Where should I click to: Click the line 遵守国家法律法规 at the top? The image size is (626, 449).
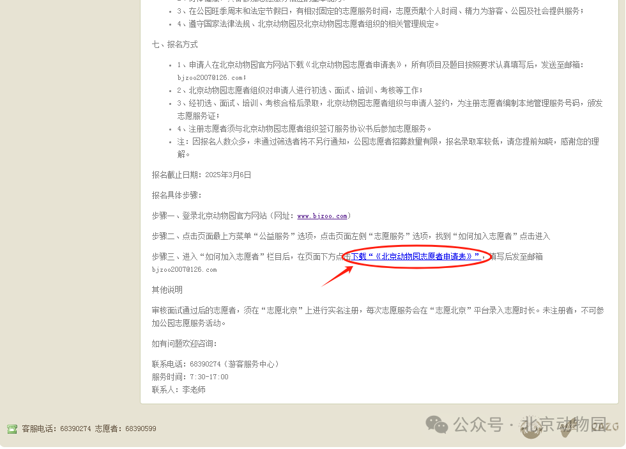tap(308, 24)
